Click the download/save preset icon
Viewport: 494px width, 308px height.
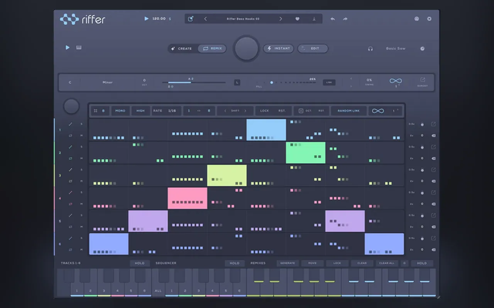314,19
